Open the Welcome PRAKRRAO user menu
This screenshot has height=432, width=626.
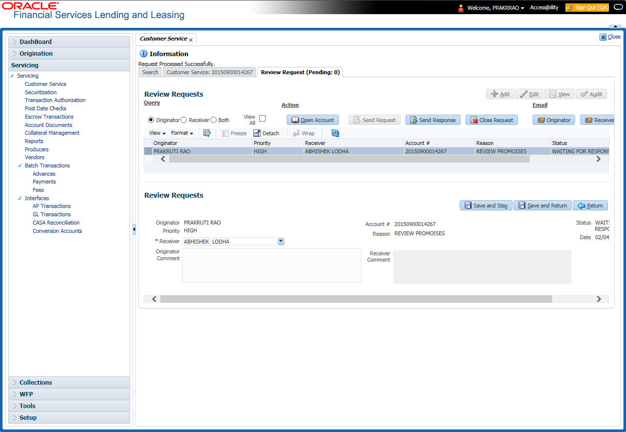496,8
